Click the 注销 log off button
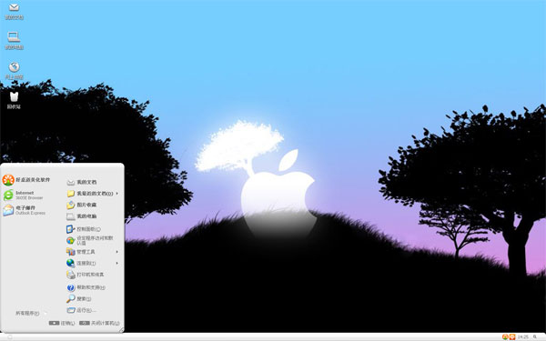The width and height of the screenshot is (546, 341). (x=62, y=323)
